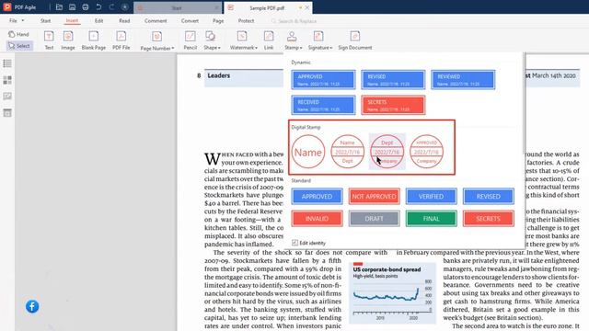Choose the dynamic RECEIVED stamp
589x331 pixels.
[x=323, y=105]
